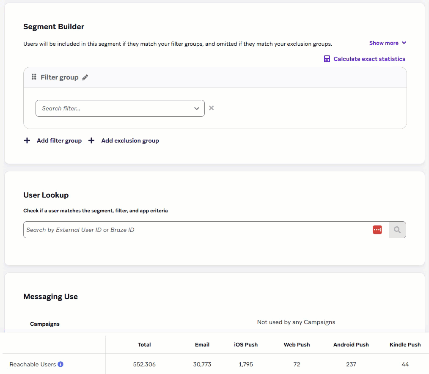Click the Show more link text
Image resolution: width=429 pixels, height=374 pixels.
(384, 43)
